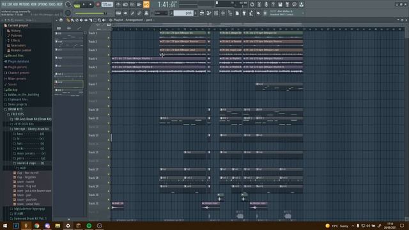The width and height of the screenshot is (409, 230).
Task: Disable the orange loop recording button
Action: [146, 4]
